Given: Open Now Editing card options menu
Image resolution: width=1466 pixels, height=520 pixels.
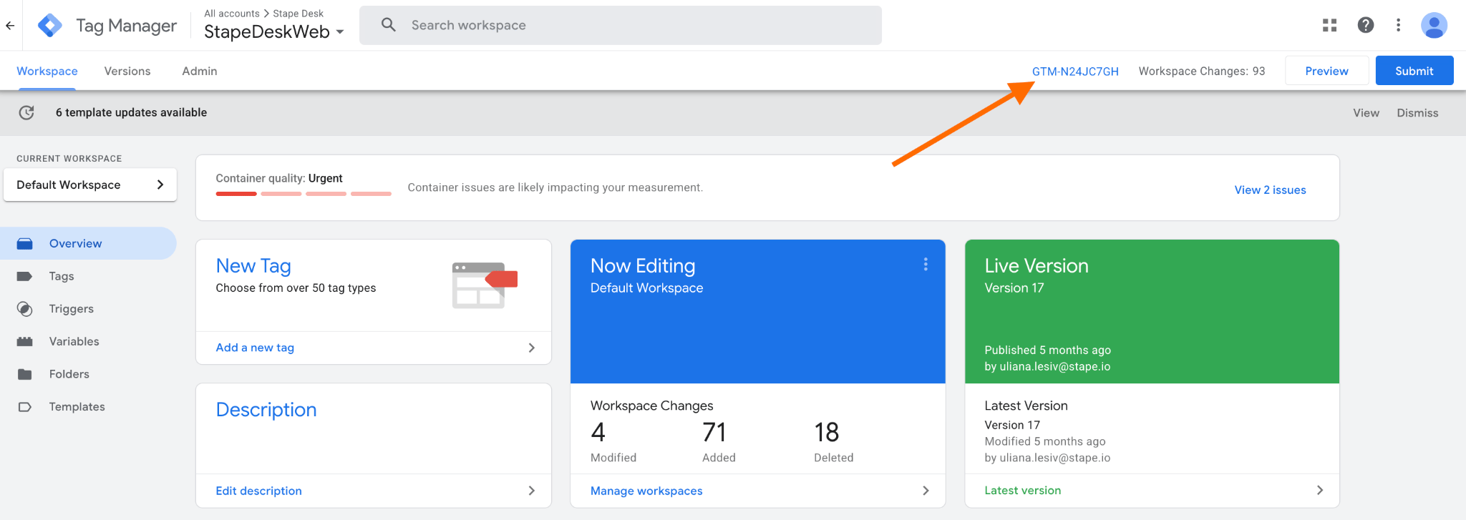Looking at the screenshot, I should [x=926, y=265].
